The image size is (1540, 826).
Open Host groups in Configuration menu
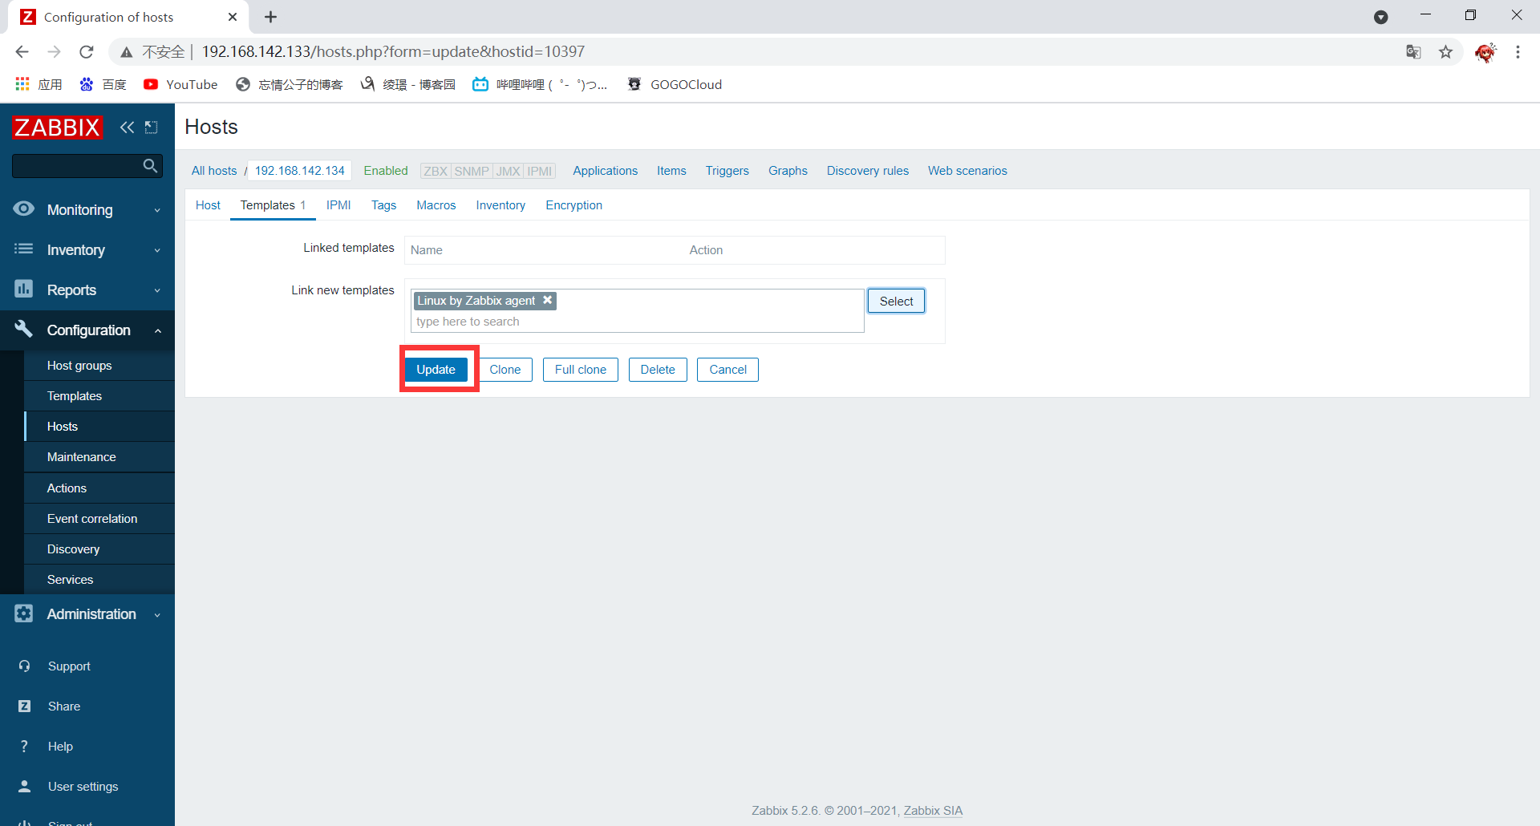coord(99,366)
